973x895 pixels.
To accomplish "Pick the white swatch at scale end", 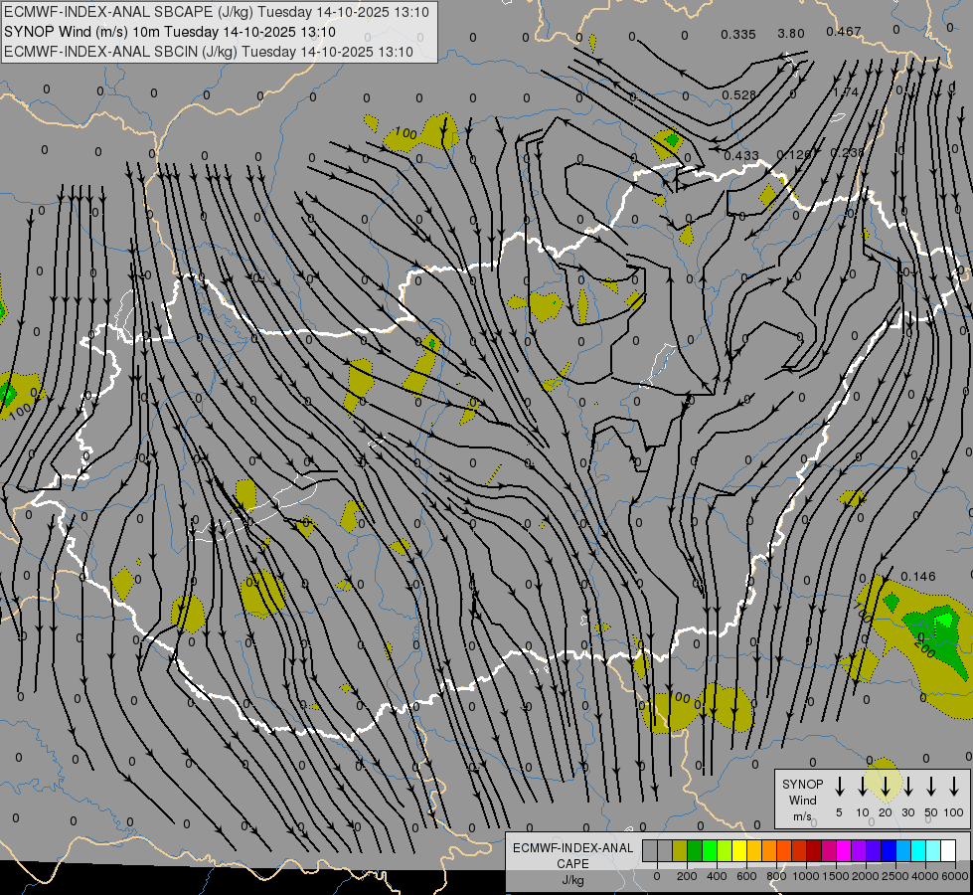I will pyautogui.click(x=948, y=850).
